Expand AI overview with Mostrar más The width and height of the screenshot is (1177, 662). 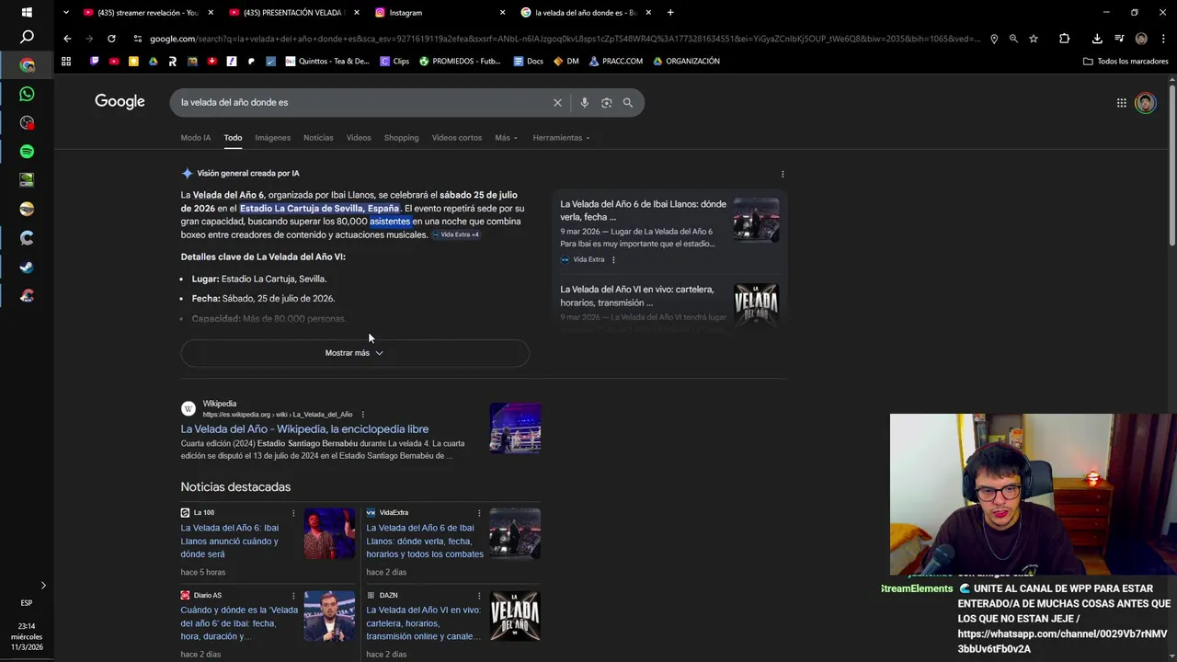click(x=355, y=353)
